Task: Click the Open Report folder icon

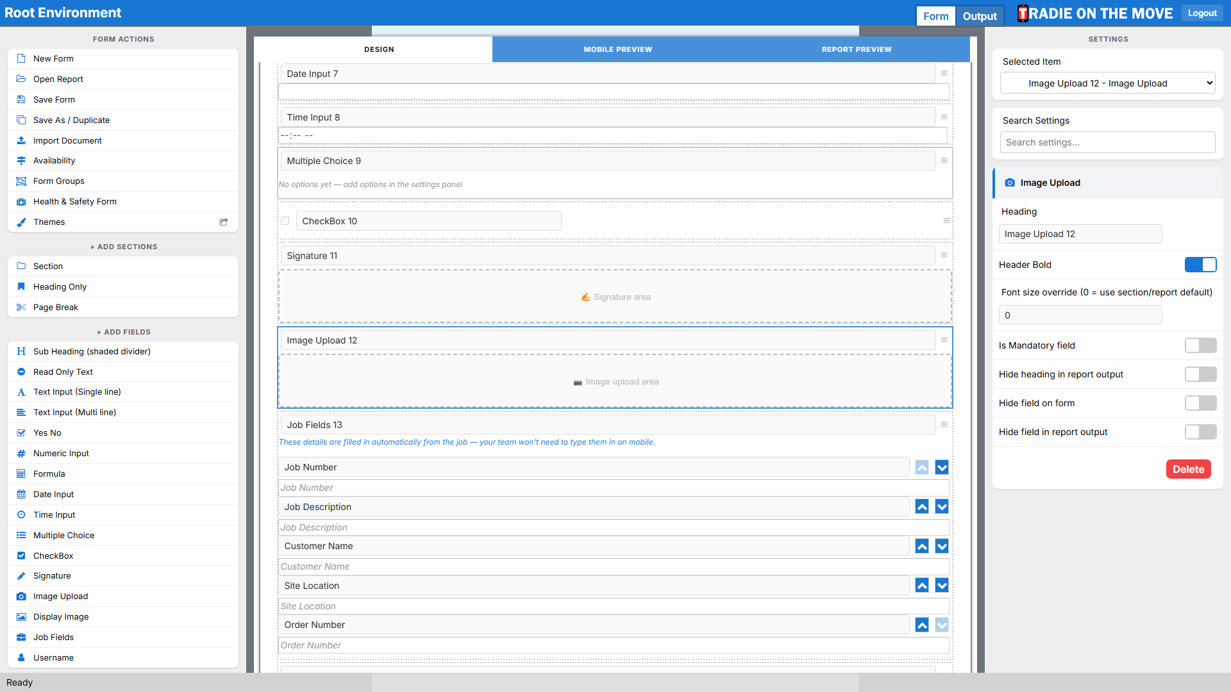Action: click(x=21, y=79)
